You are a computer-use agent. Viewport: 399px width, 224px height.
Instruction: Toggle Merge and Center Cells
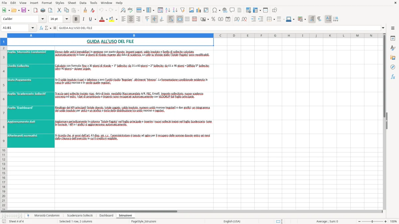click(180, 19)
